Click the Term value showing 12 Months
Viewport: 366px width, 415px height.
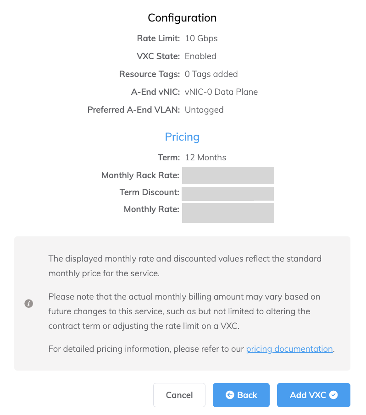205,157
